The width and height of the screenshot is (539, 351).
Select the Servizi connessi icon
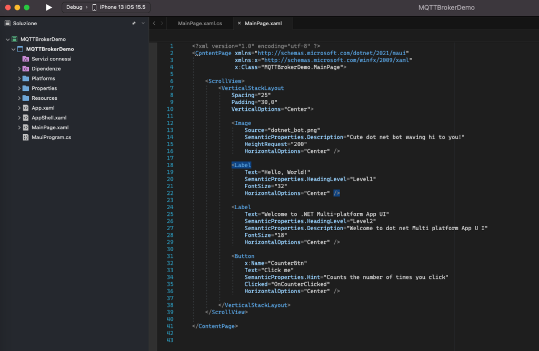(25, 59)
